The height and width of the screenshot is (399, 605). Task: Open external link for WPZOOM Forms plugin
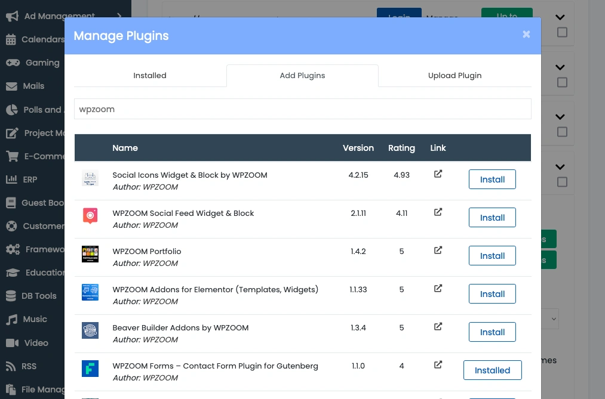pos(438,365)
